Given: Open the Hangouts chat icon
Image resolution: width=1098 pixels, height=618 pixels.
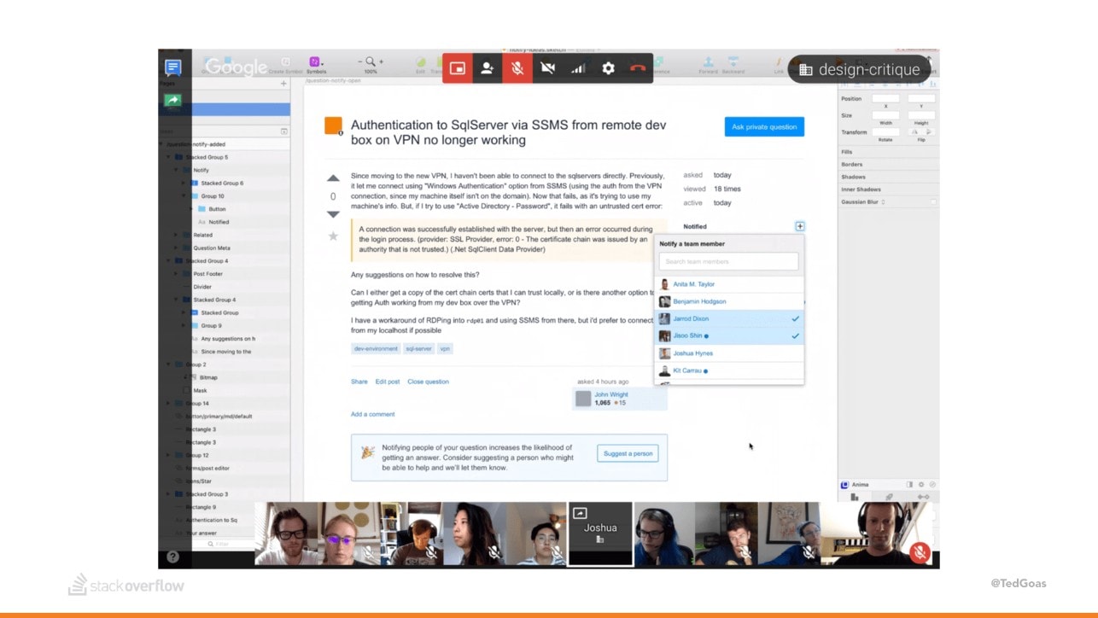Looking at the screenshot, I should (172, 68).
